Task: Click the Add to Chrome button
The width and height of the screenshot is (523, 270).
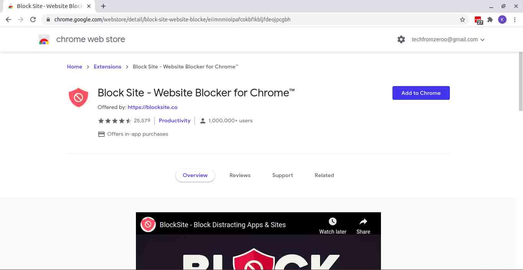Action: [421, 93]
